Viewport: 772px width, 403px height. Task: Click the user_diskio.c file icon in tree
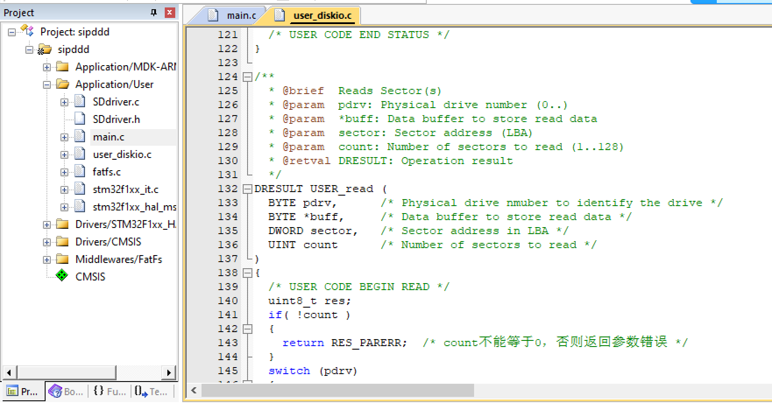point(80,154)
